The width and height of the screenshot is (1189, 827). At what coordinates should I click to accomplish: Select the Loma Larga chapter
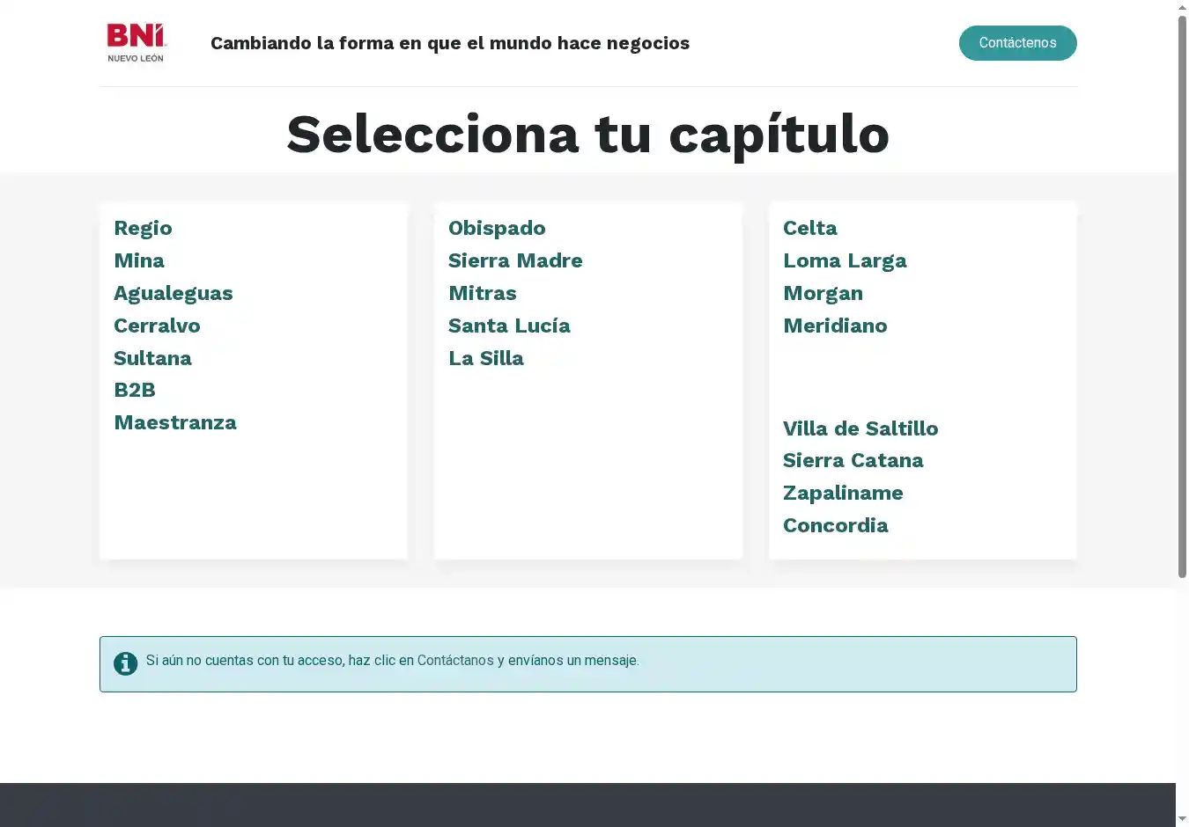(x=845, y=261)
